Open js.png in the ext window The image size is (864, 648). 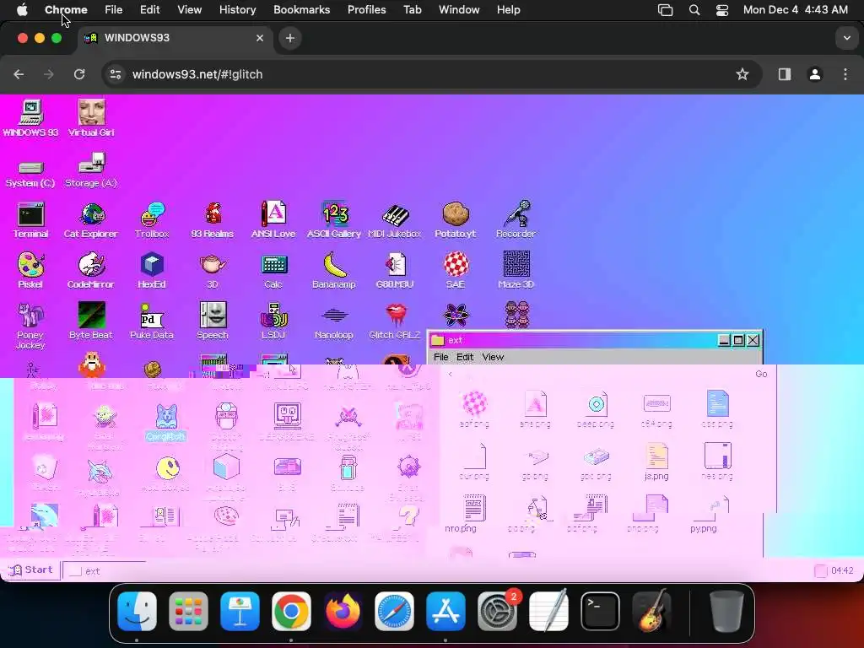656,462
